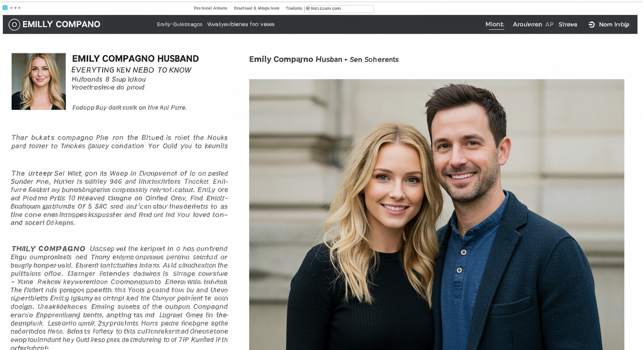Click the Tanlaris label in top bar
Image resolution: width=643 pixels, height=350 pixels.
(x=294, y=8)
